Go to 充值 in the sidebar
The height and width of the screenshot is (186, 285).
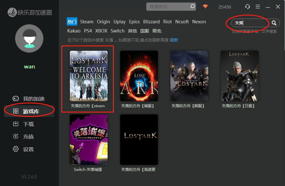point(28,137)
